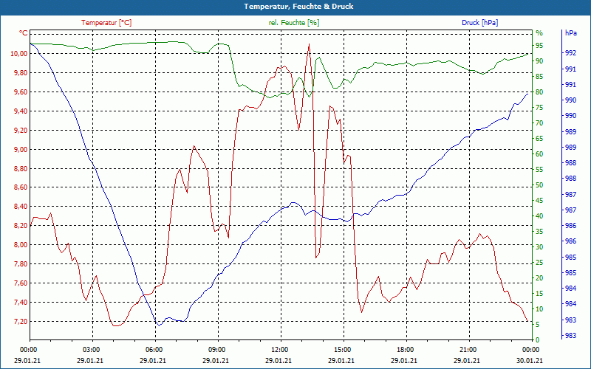
Task: Click the green "%" axis unit label
Action: (x=539, y=33)
